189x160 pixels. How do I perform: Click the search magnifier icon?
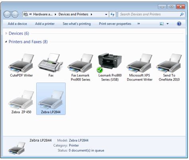pyautogui.click(x=181, y=14)
